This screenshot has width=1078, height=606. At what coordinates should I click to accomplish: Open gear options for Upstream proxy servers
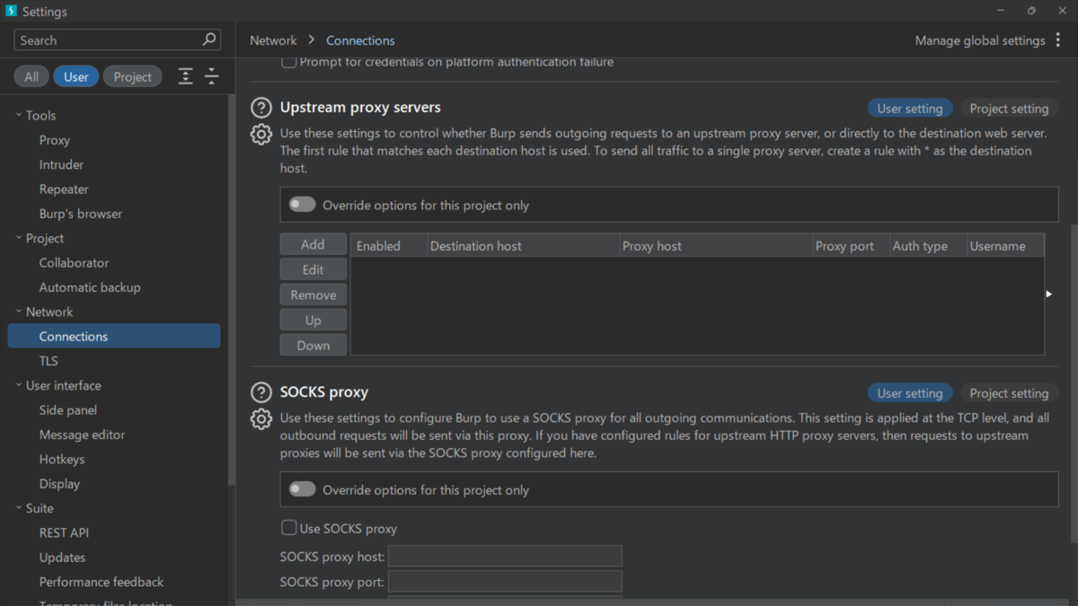[261, 135]
